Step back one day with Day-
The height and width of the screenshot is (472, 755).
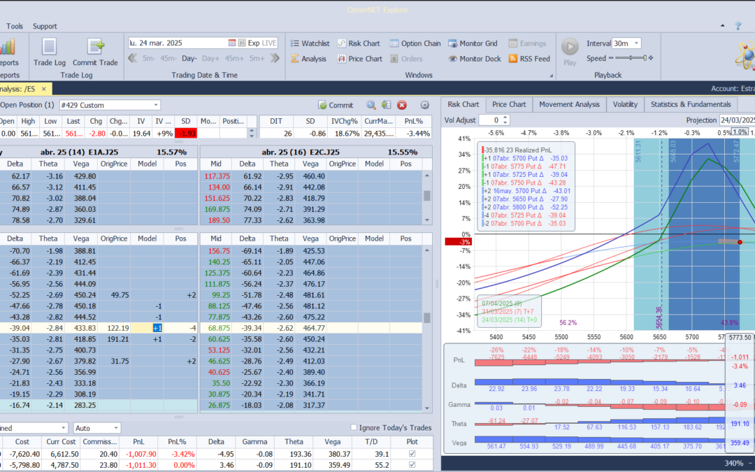pos(189,58)
